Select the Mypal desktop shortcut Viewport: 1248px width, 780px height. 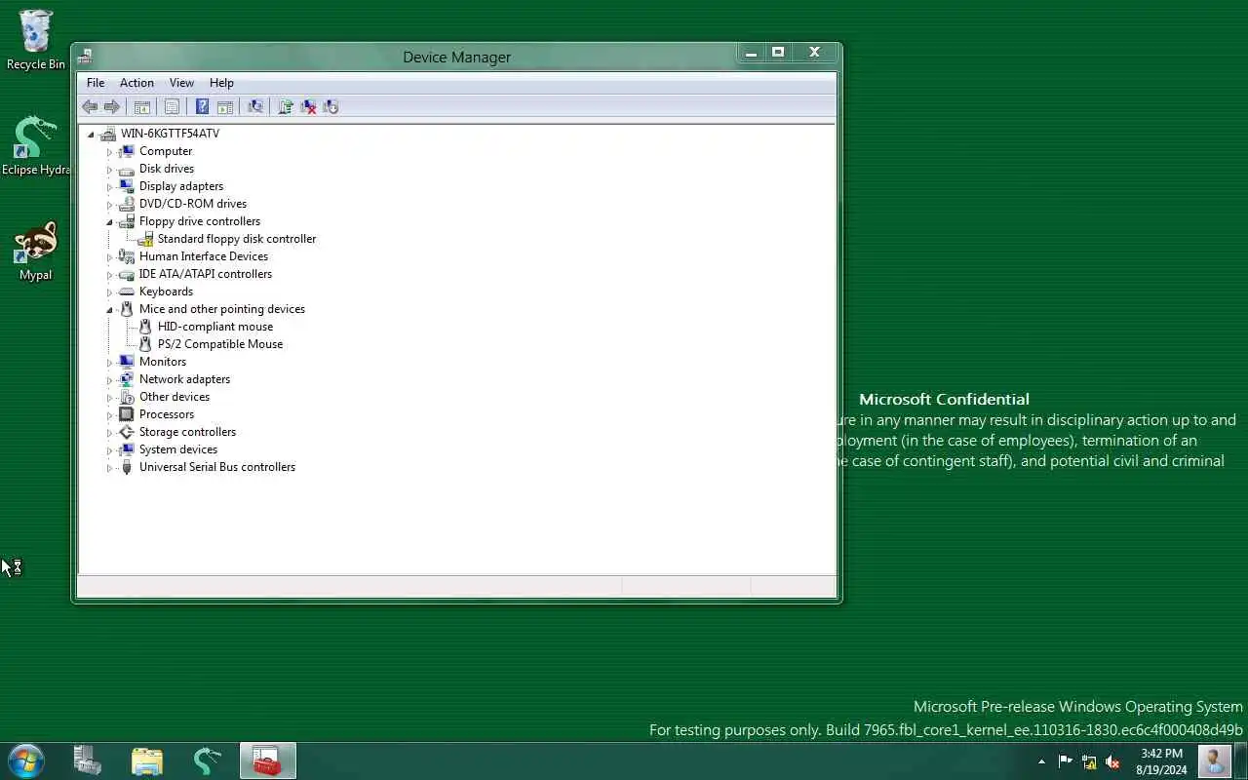tap(36, 251)
